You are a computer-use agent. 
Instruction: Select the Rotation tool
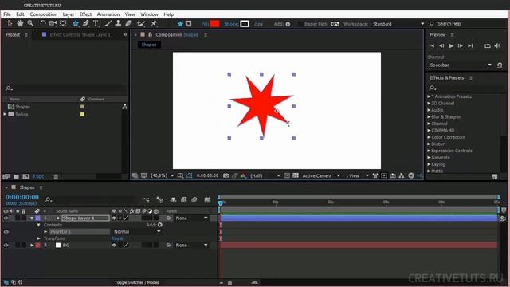(x=42, y=23)
